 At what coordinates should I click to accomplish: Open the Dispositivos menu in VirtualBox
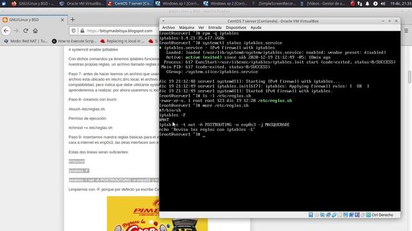(x=236, y=28)
